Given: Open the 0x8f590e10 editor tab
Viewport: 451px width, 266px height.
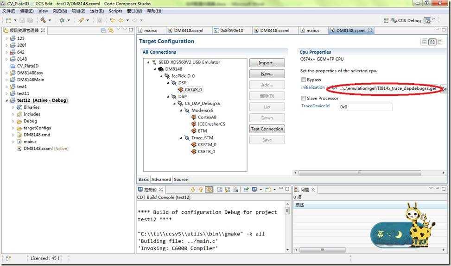Looking at the screenshot, I should click(x=232, y=30).
